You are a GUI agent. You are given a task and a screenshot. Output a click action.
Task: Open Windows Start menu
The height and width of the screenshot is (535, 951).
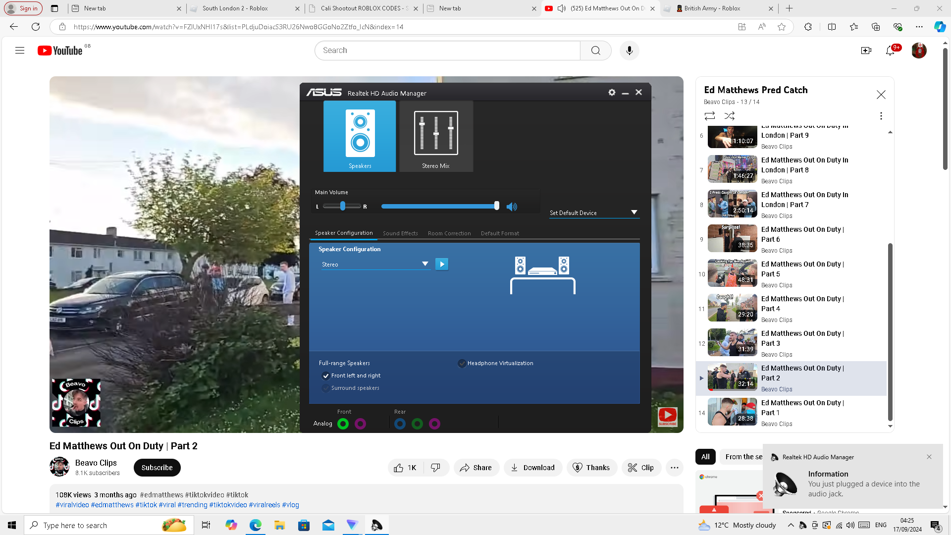[12, 525]
